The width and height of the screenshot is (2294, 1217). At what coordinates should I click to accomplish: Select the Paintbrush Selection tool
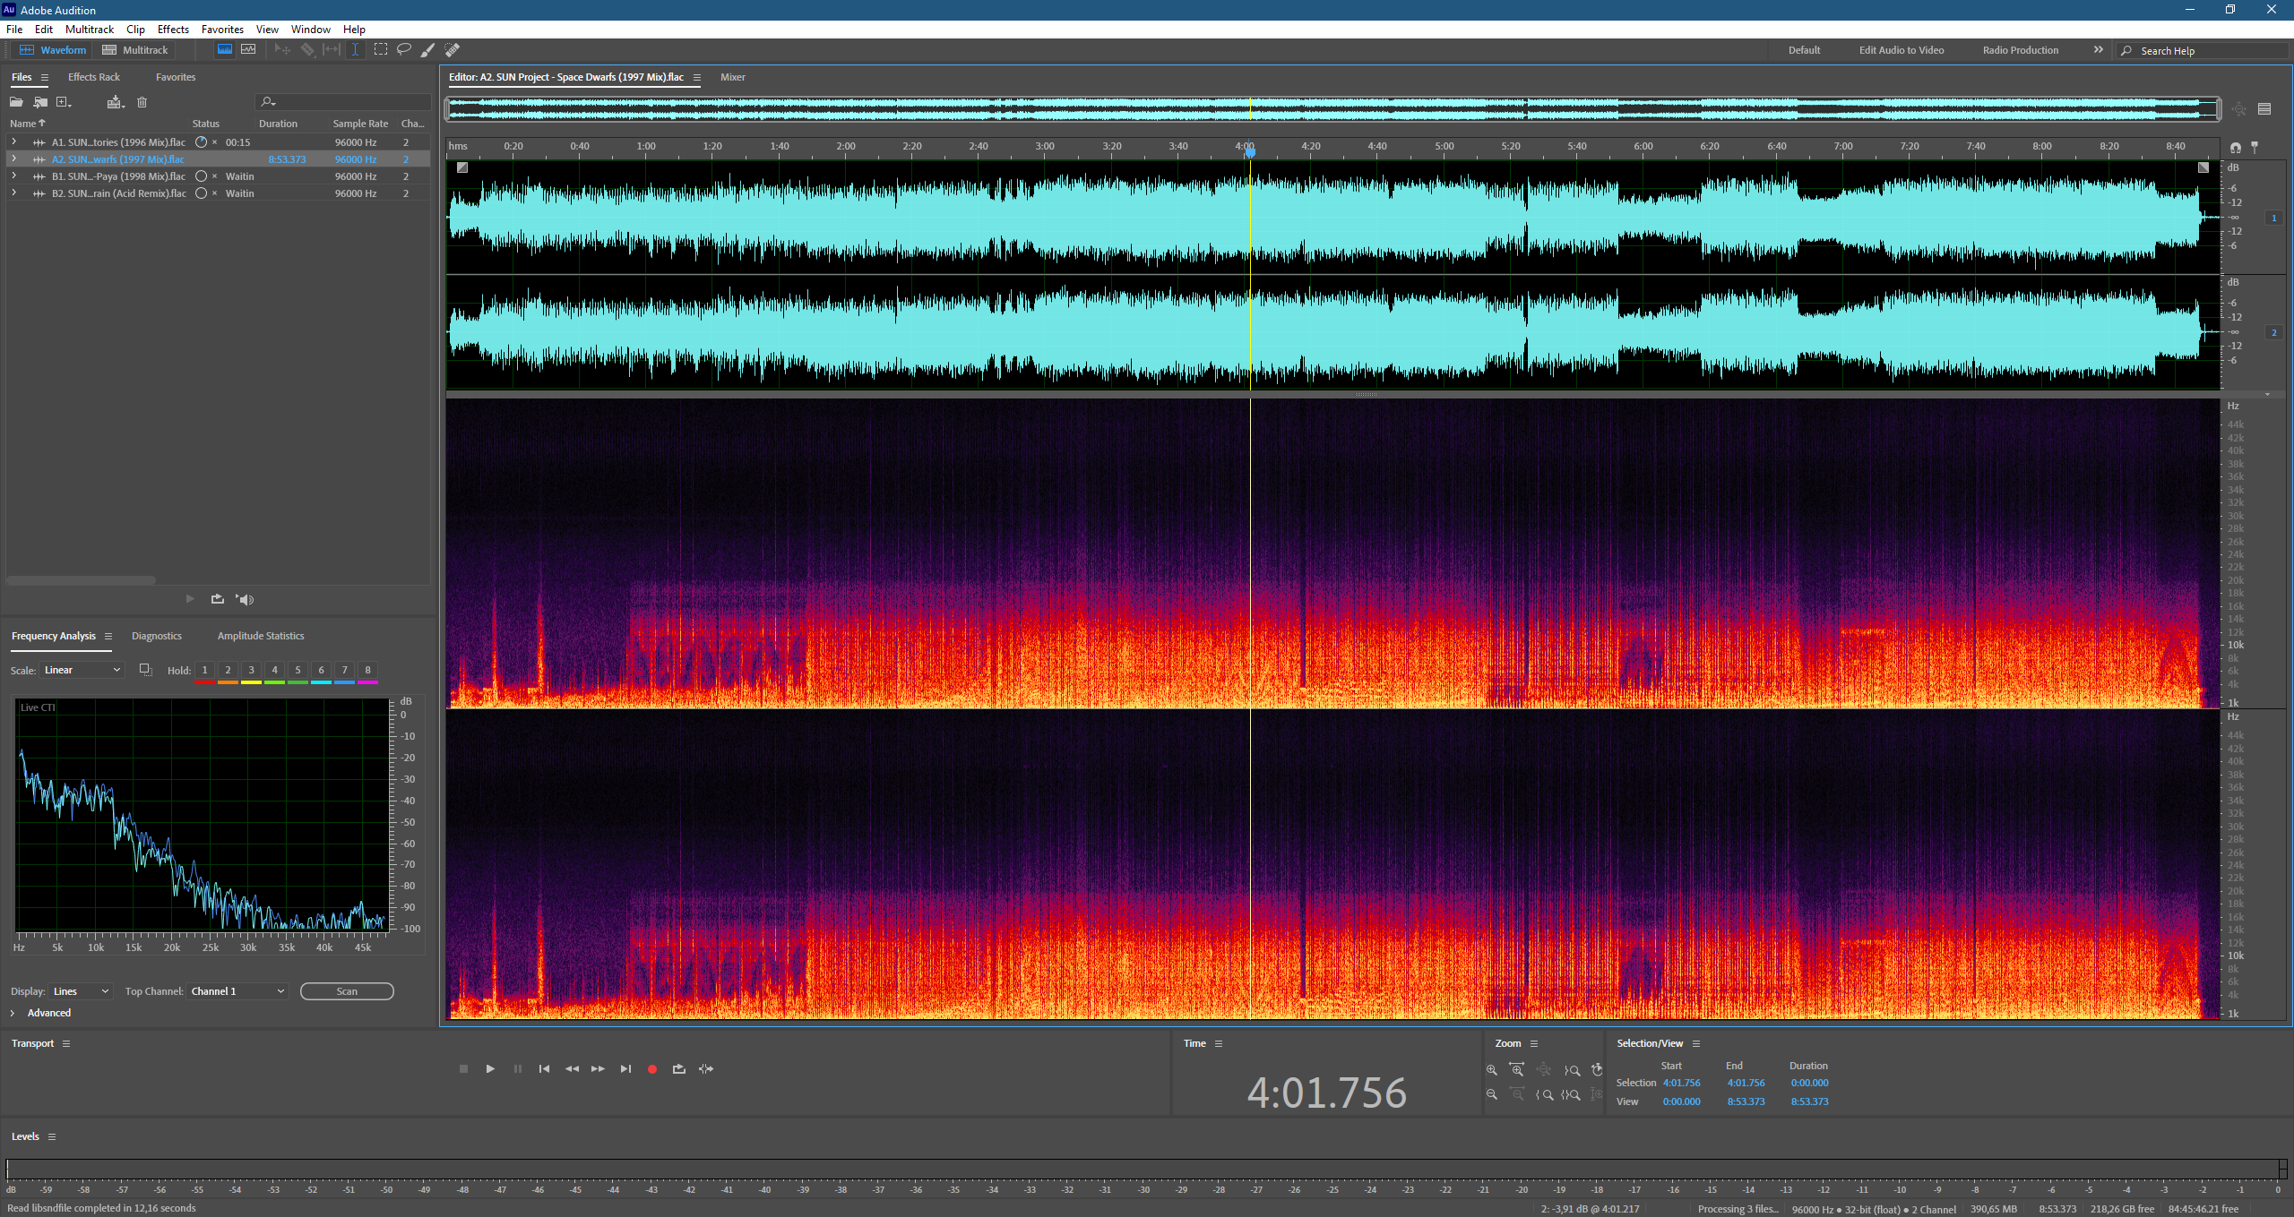tap(428, 50)
